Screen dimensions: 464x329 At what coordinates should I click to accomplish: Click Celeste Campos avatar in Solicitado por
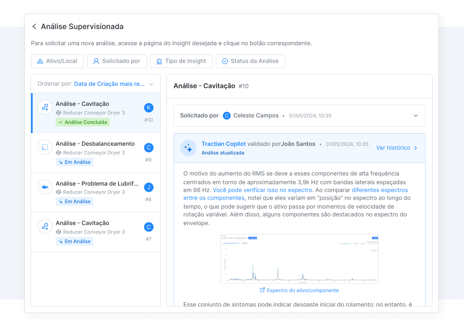point(227,116)
